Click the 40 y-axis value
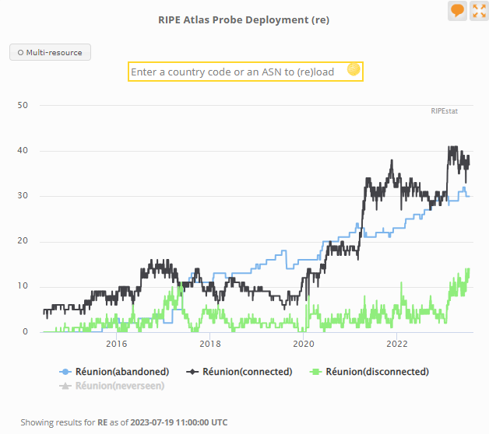 coord(23,150)
